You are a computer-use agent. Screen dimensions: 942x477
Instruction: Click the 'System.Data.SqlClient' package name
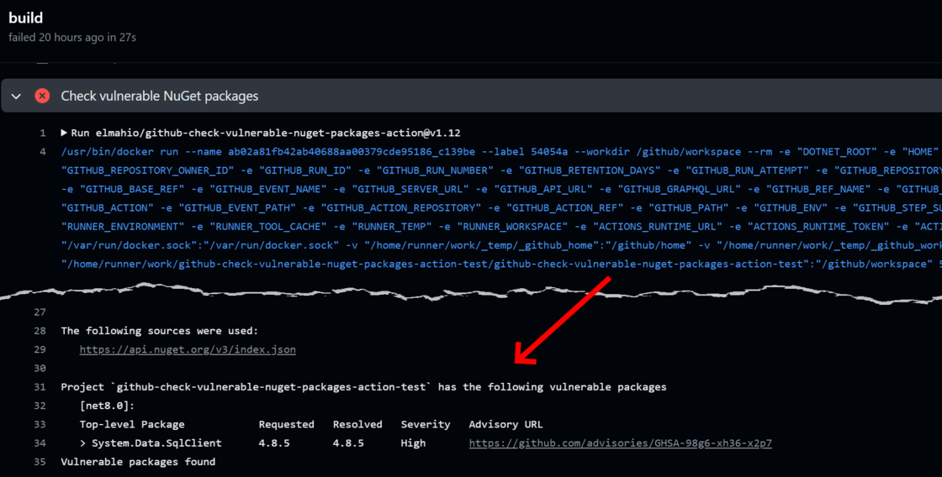156,443
